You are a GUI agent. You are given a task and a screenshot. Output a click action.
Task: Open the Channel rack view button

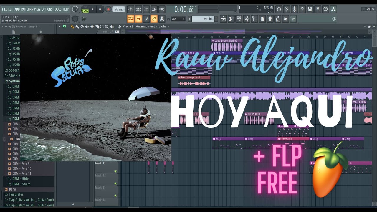coord(239,19)
